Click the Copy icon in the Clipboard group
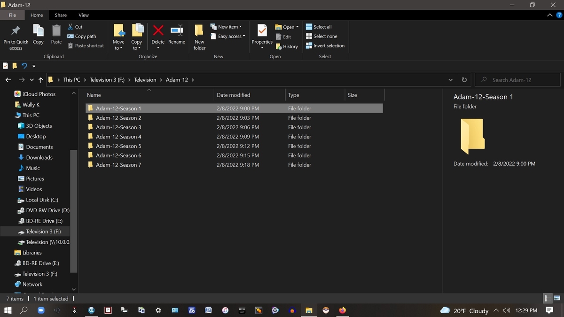Screen dimensions: 564x317 pyautogui.click(x=38, y=34)
